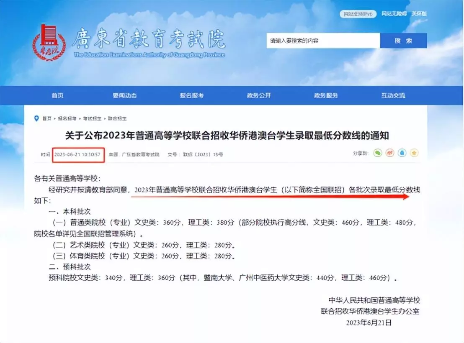Image resolution: width=464 pixels, height=343 pixels.
Task: Select 政务公开 in the navigation bar
Action: pyautogui.click(x=259, y=95)
